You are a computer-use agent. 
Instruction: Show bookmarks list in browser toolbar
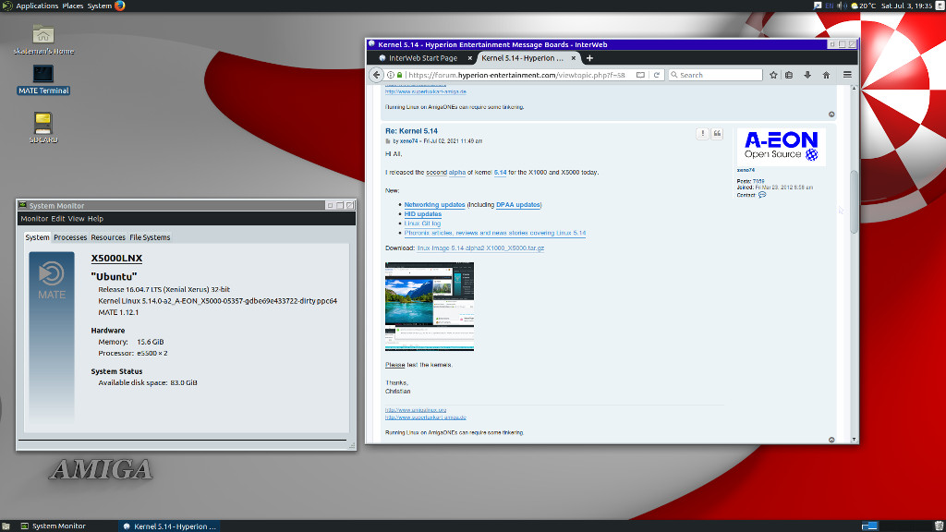click(789, 75)
